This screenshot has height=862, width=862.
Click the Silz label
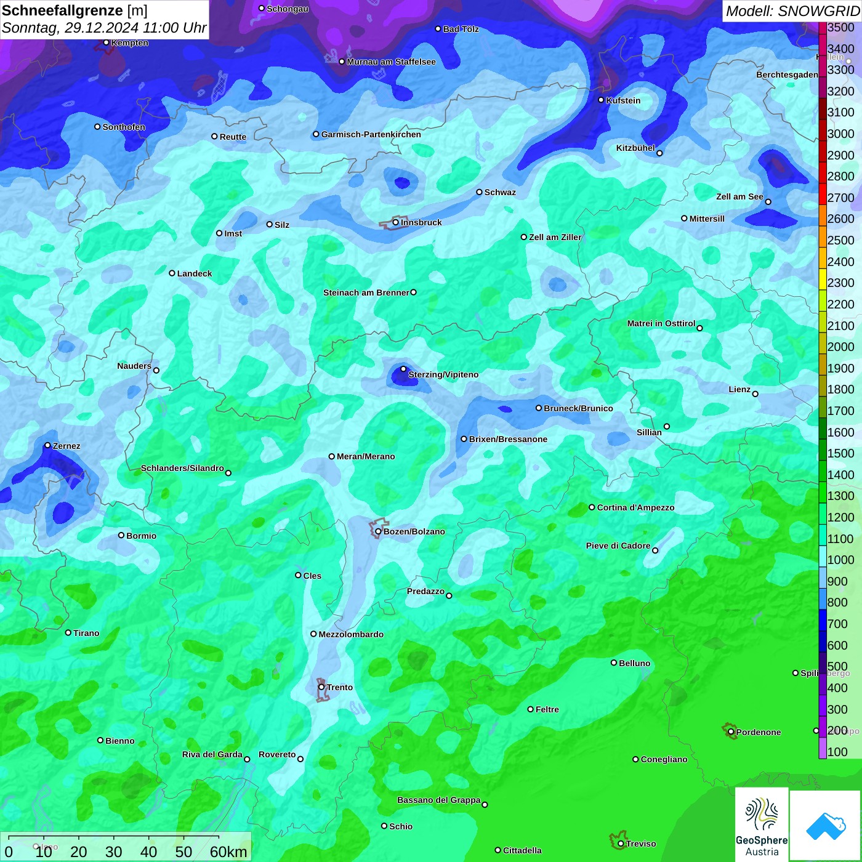282,225
